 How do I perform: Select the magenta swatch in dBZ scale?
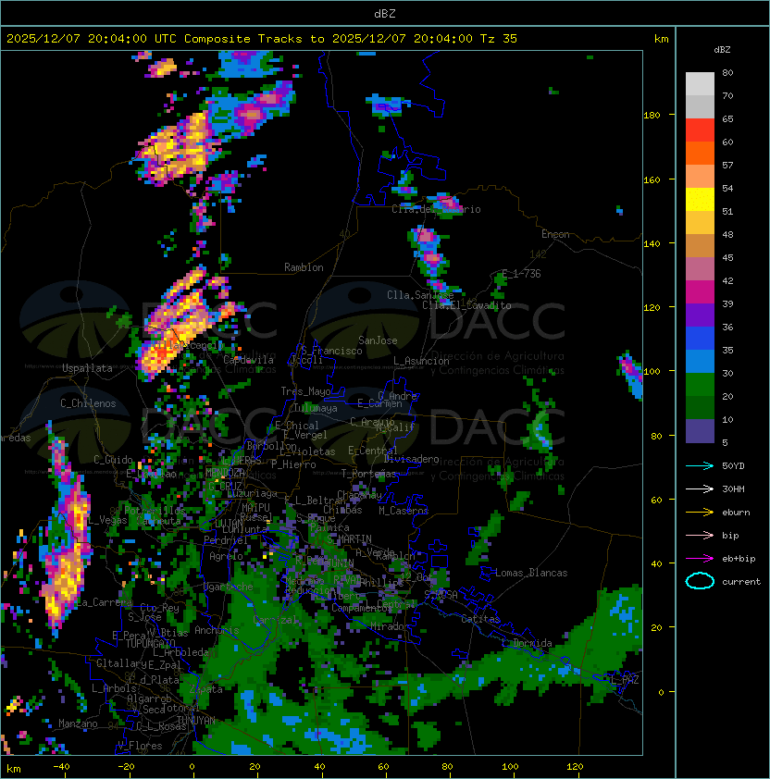click(x=700, y=291)
